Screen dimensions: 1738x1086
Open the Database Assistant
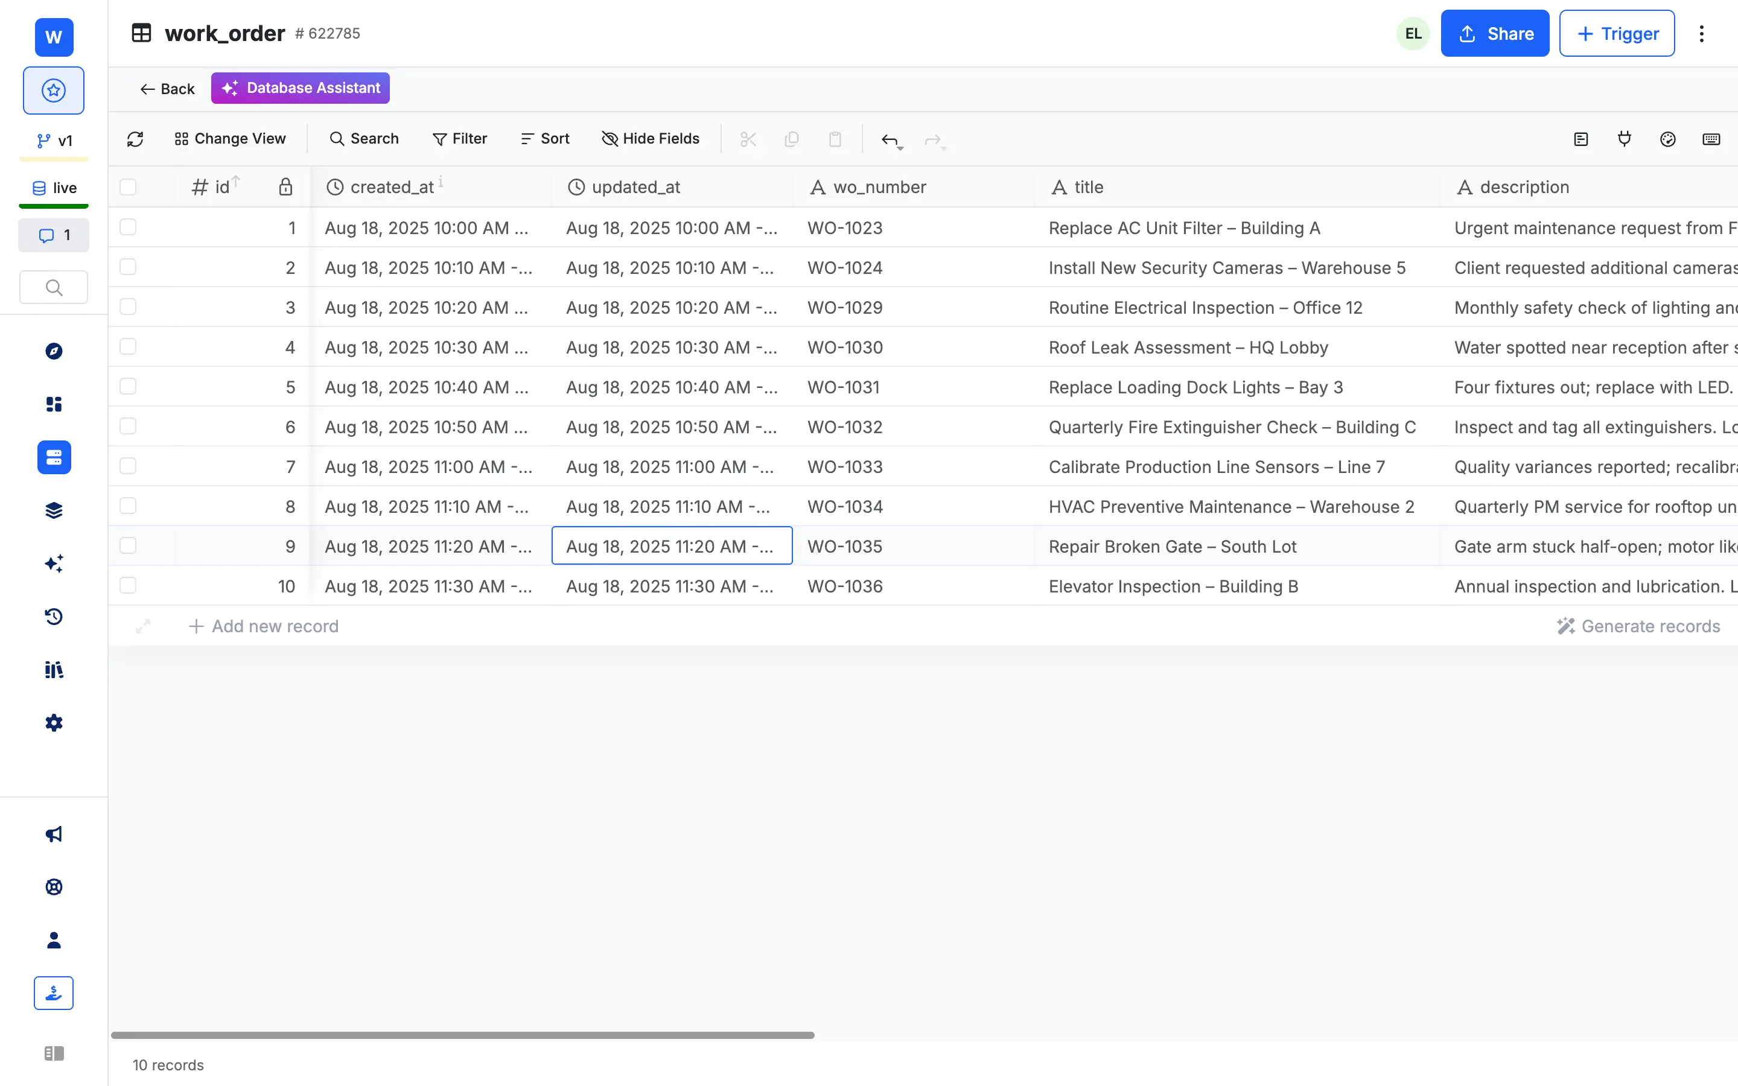pos(300,87)
